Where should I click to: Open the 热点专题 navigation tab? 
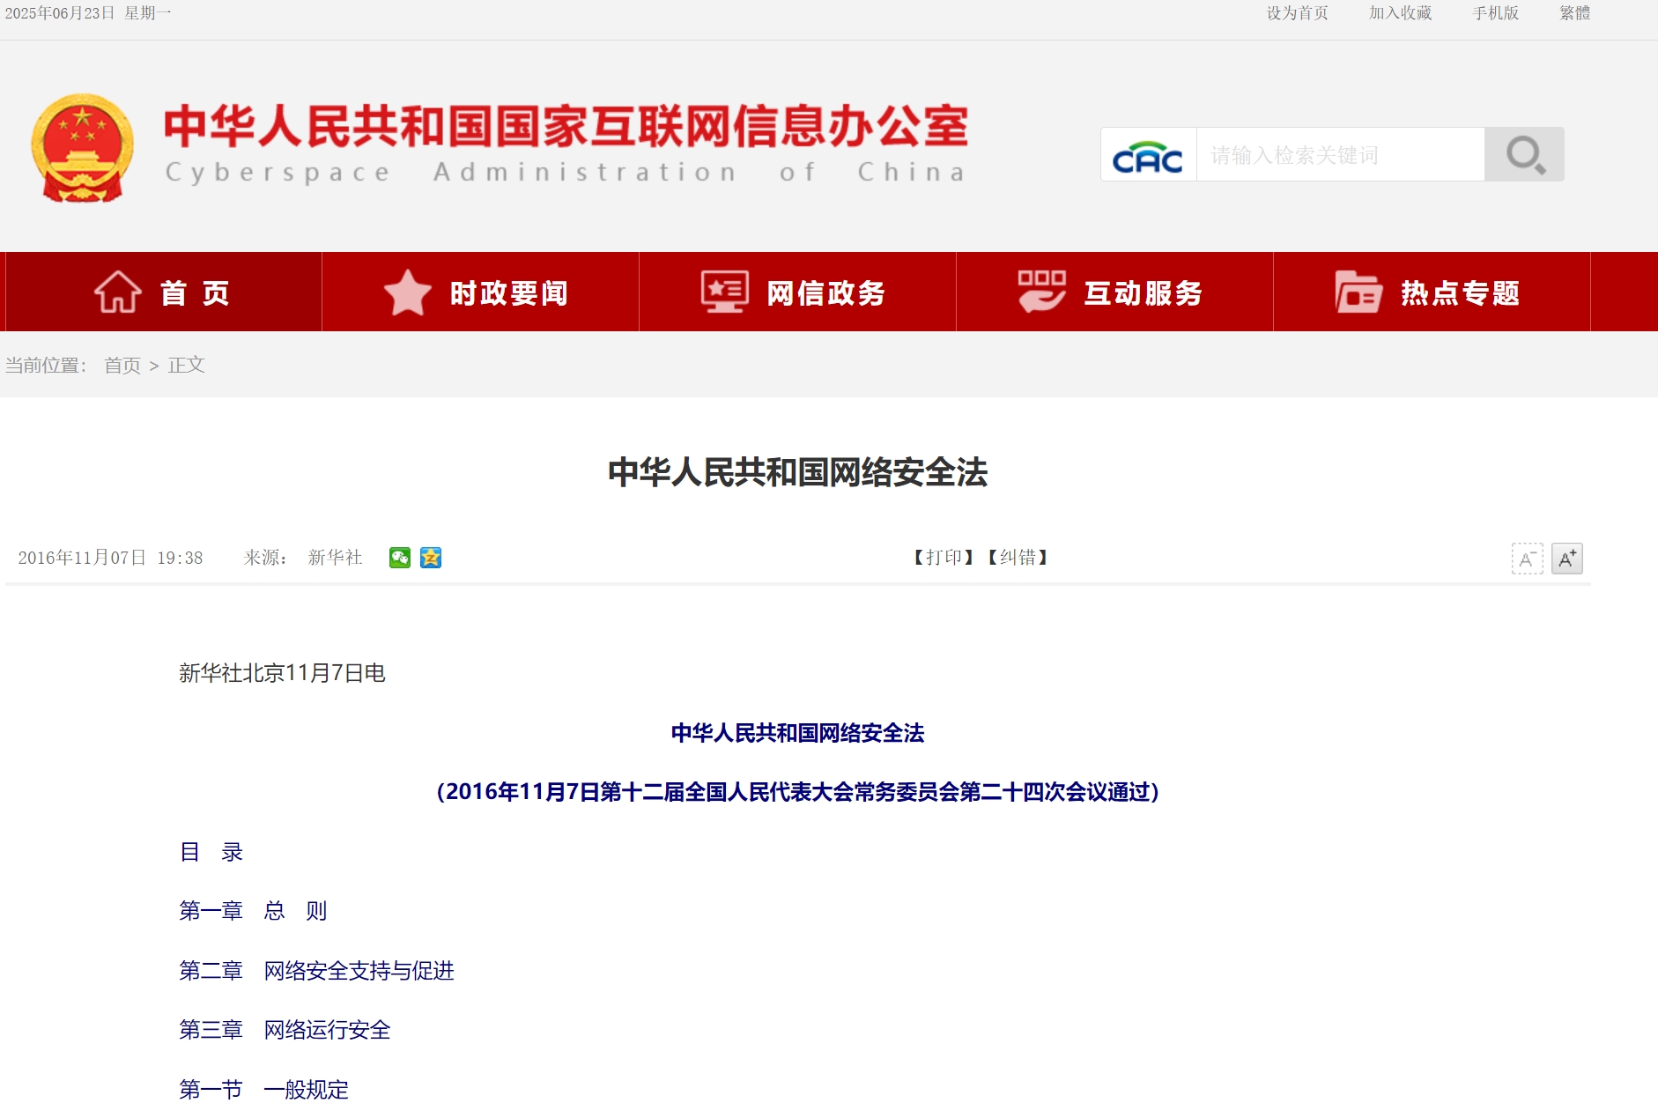1432,292
